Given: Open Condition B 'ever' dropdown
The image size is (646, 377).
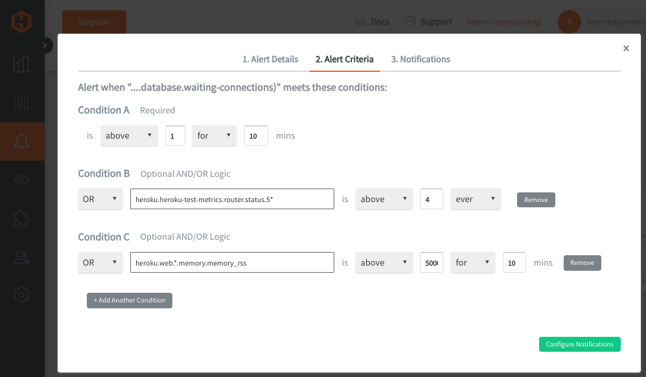Looking at the screenshot, I should 476,199.
